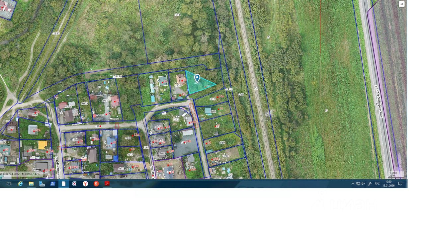This screenshot has height=239, width=425.
Task: Open the red C-circle taskbar app
Action: 74,184
